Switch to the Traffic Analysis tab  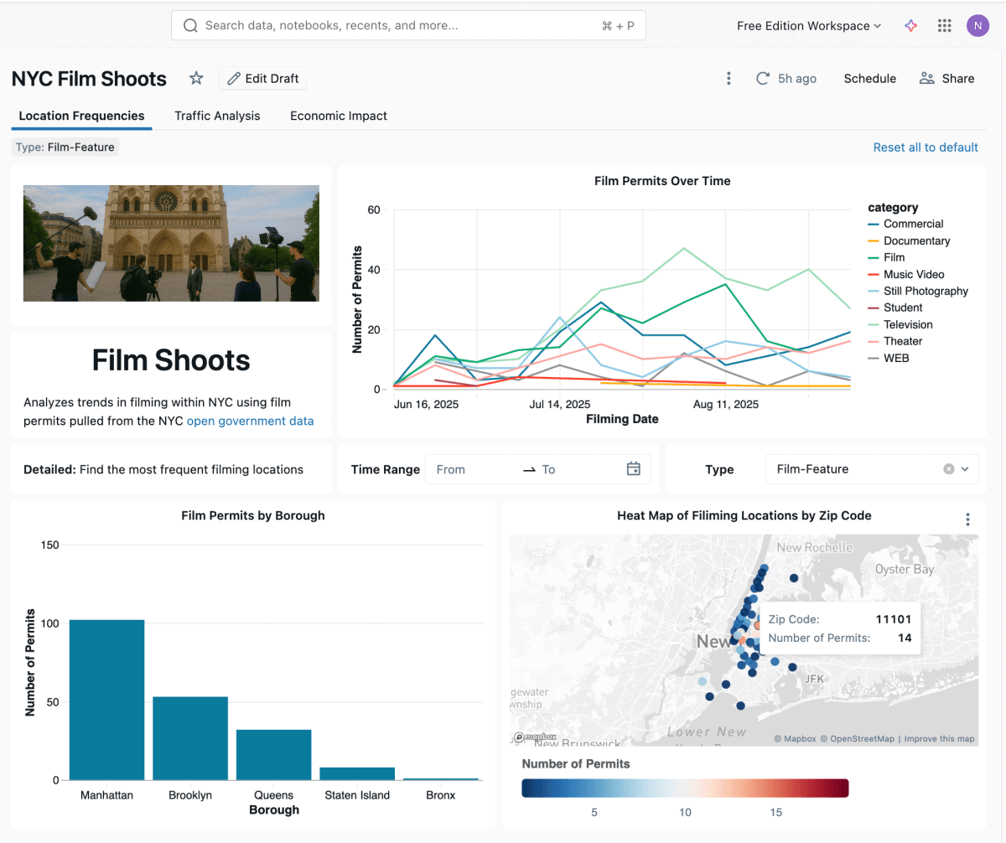217,116
